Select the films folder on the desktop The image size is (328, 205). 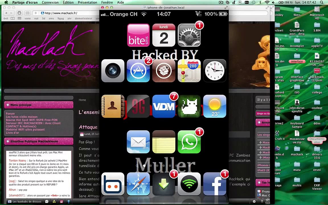pyautogui.click(x=297, y=12)
